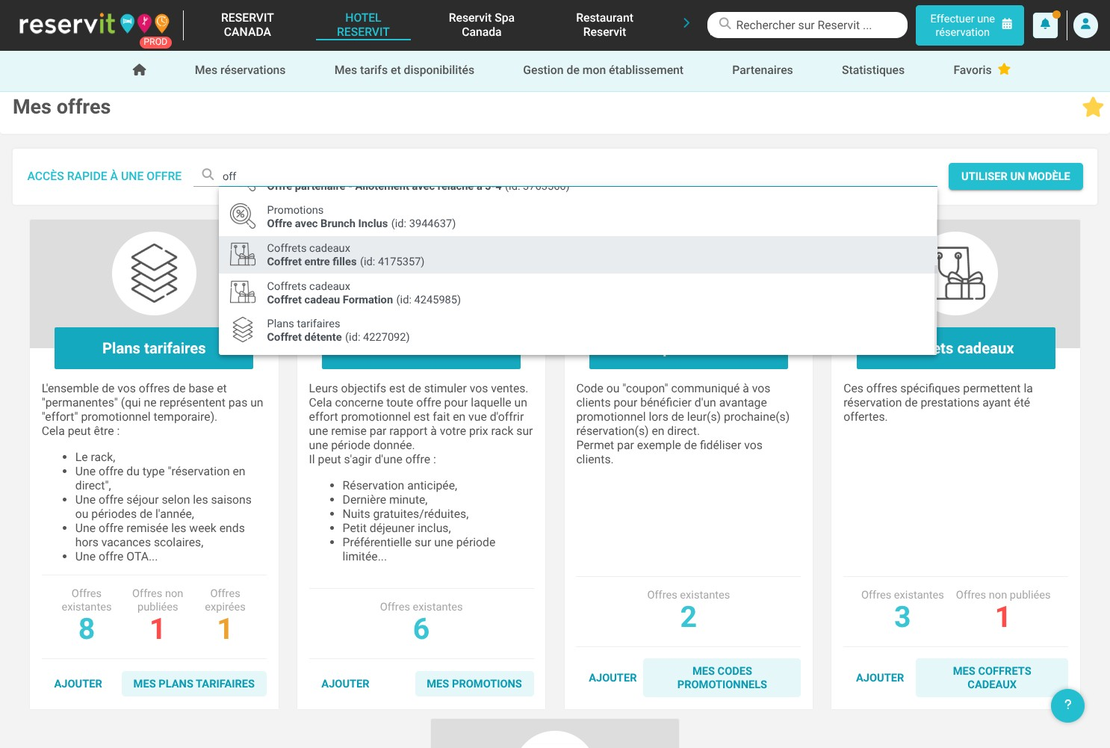The image size is (1110, 748).
Task: Click the promotion icon next to Offre avec Brunch Inclus
Action: pyautogui.click(x=242, y=216)
